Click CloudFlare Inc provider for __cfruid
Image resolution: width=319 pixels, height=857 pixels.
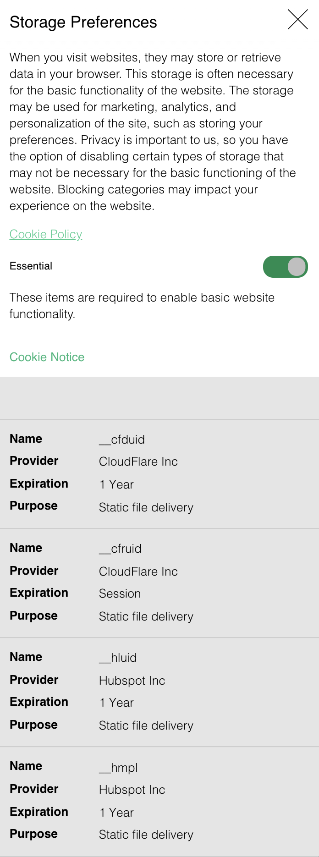coord(138,571)
